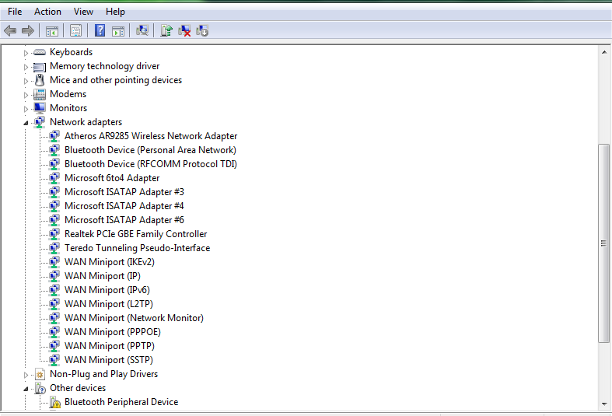Click the warning icon beside Bluetooth Peripheral Device
Image resolution: width=612 pixels, height=416 pixels.
tap(54, 402)
